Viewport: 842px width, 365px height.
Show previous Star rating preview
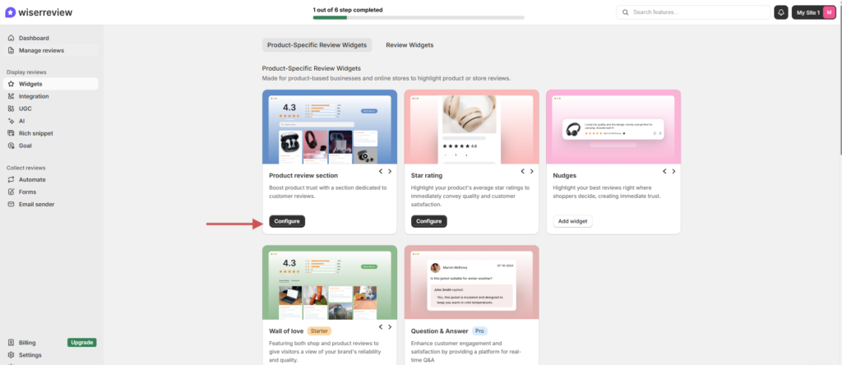tap(523, 172)
